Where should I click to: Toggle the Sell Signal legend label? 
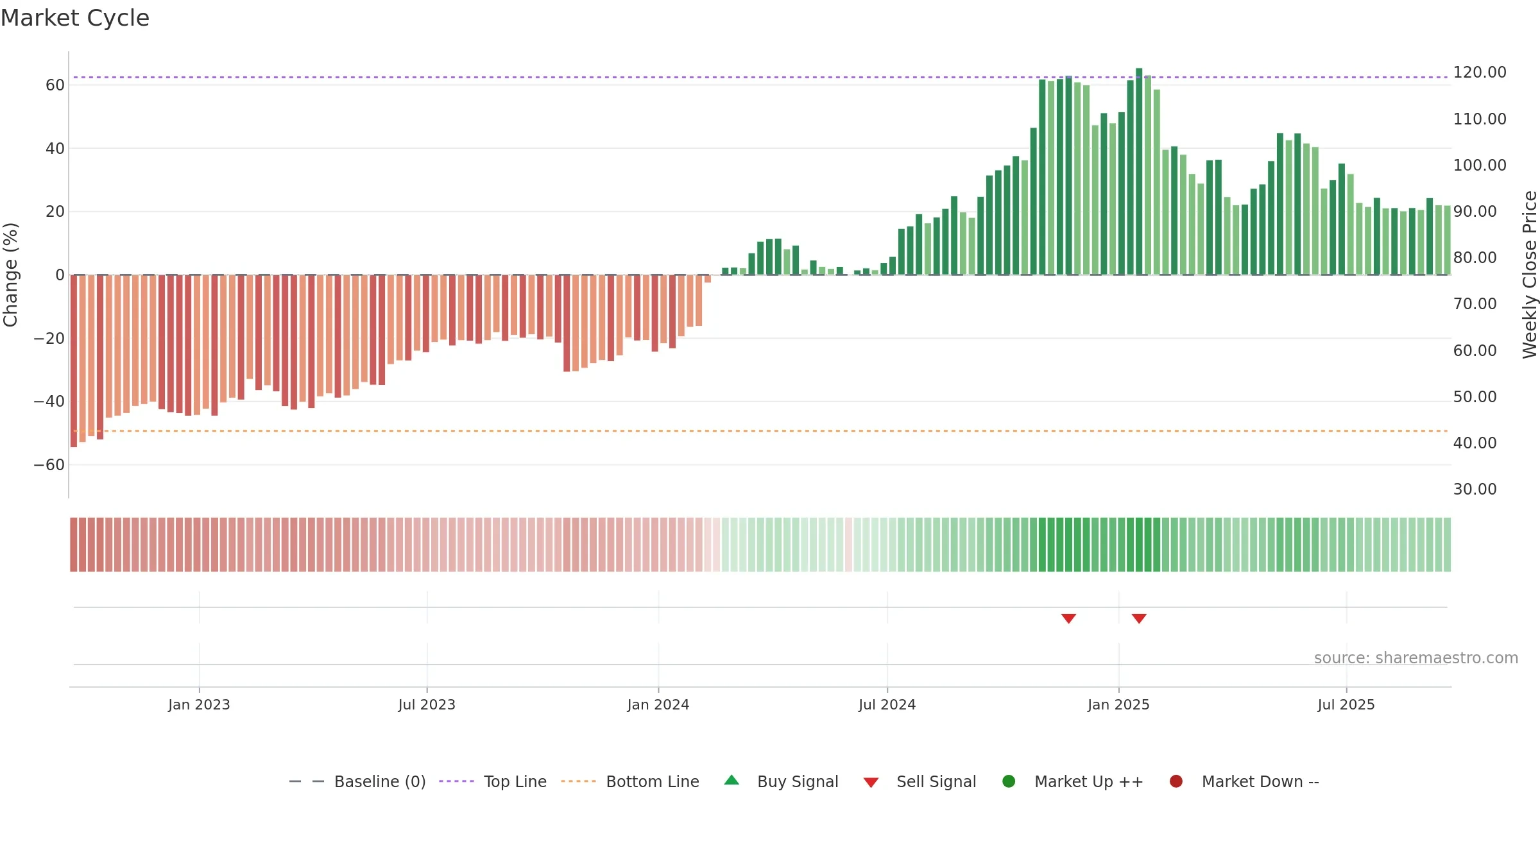point(936,782)
